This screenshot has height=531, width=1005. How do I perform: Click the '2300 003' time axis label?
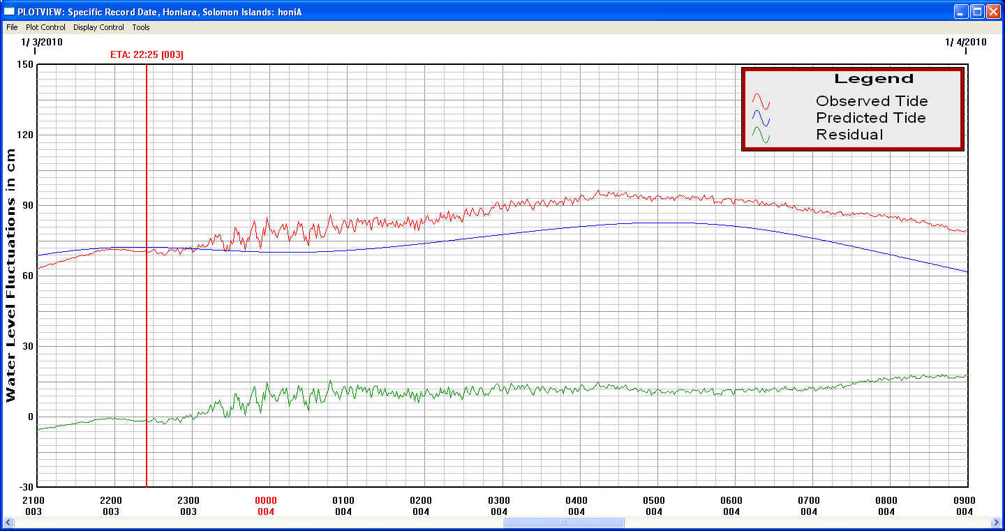point(188,506)
